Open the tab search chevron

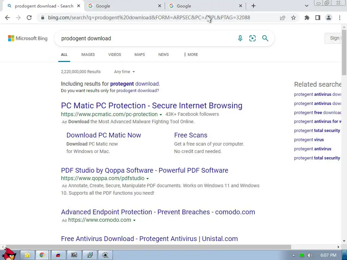(x=306, y=6)
